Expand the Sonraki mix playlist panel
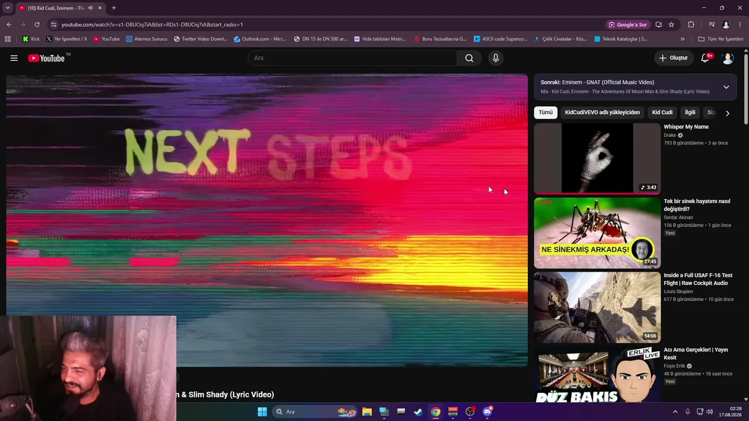Viewport: 749px width, 421px height. (x=726, y=87)
